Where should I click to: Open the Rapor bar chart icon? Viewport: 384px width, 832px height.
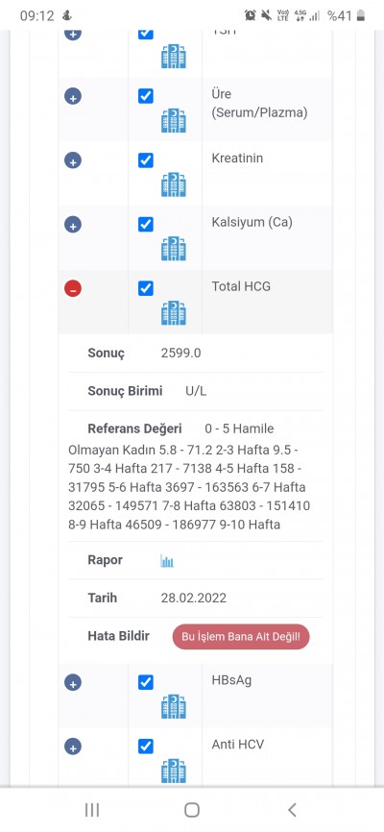[167, 561]
